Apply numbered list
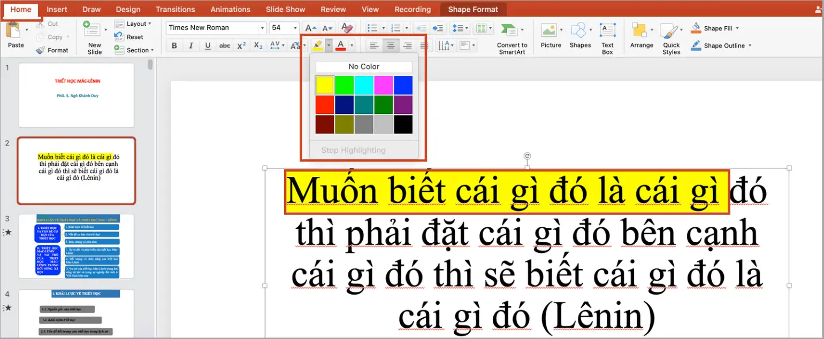Screen dimensions: 824x339 coord(396,28)
